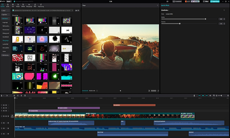Select the Text tool icon

click(13, 6)
